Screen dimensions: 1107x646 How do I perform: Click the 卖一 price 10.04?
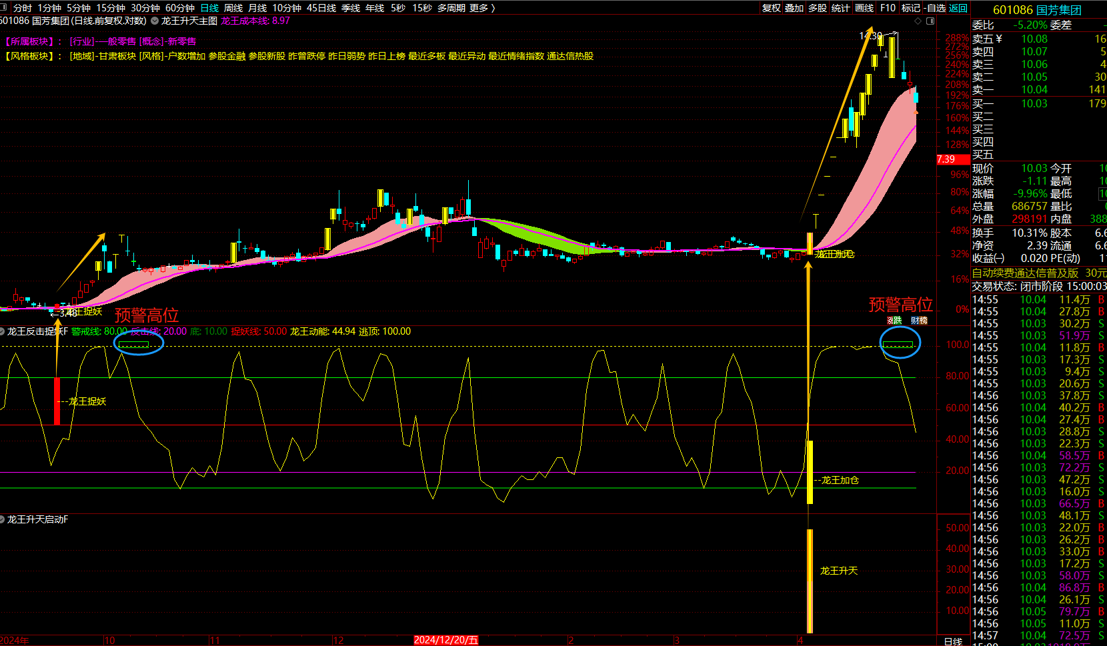tap(1034, 90)
